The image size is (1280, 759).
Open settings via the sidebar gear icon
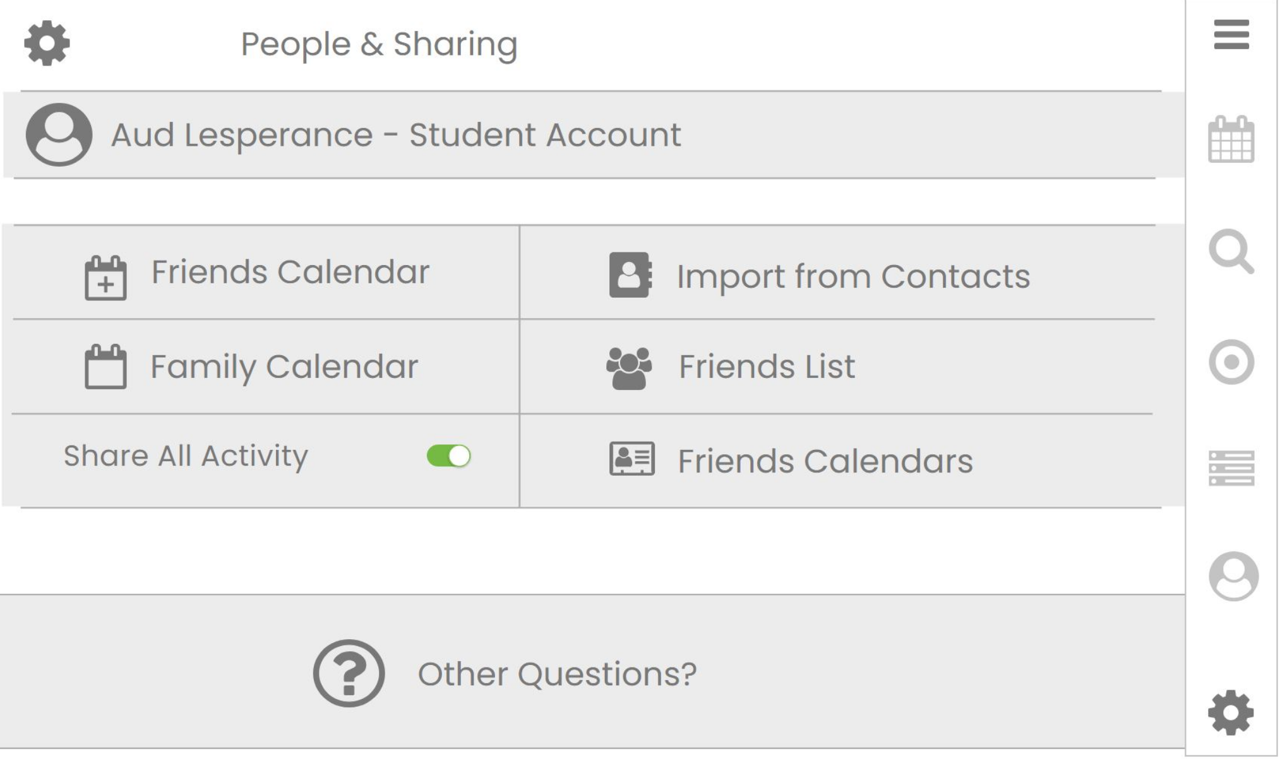click(x=1230, y=713)
